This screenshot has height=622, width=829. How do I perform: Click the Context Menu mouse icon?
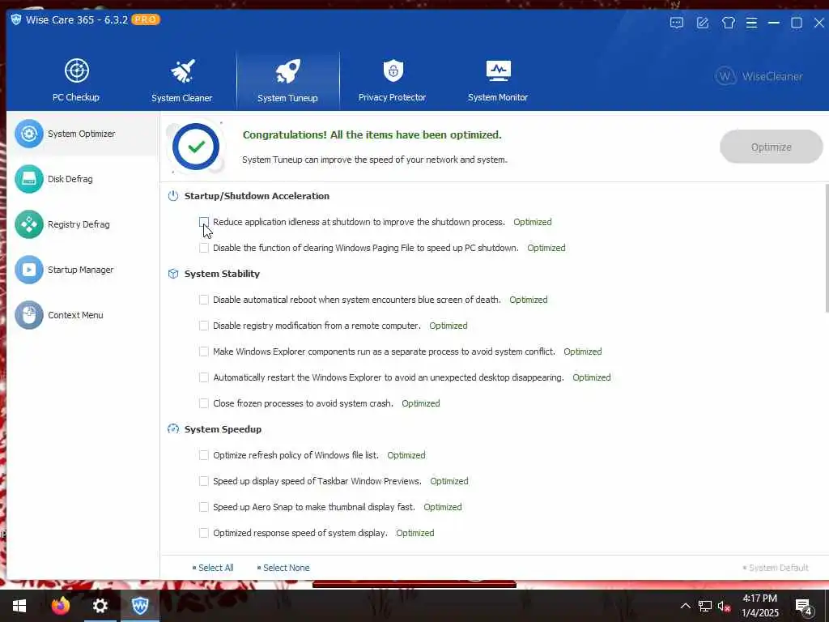click(29, 315)
